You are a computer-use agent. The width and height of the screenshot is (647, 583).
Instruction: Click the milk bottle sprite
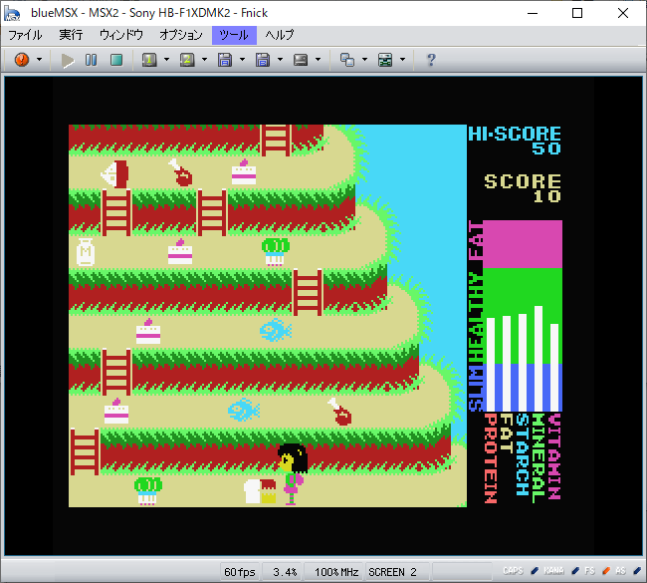[x=86, y=251]
